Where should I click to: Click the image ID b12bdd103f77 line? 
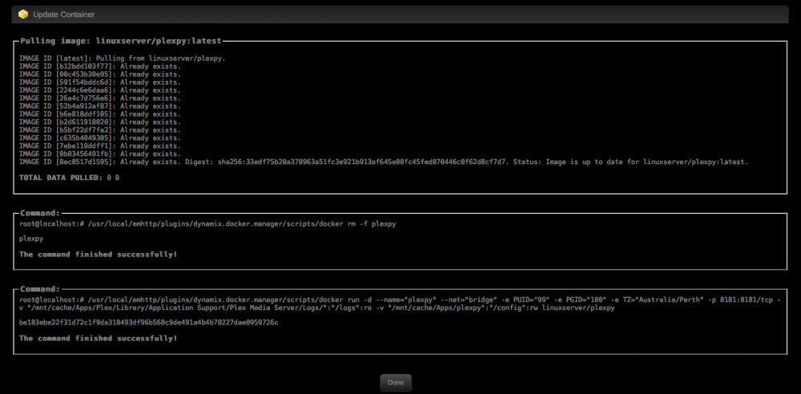pos(99,66)
